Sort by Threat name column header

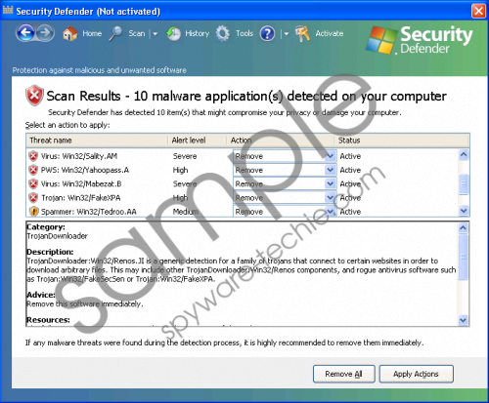97,141
